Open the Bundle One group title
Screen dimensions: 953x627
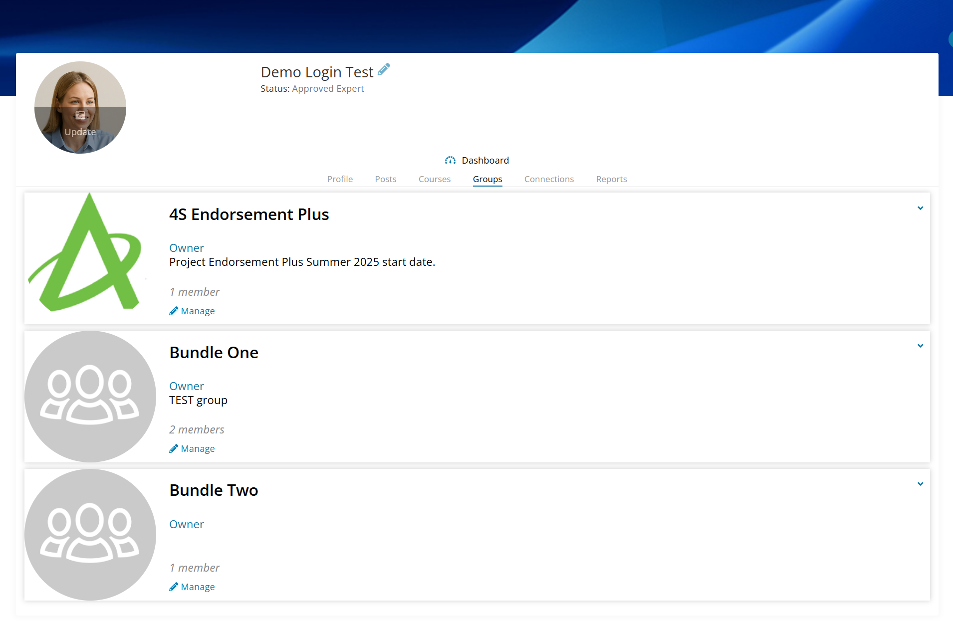(214, 353)
